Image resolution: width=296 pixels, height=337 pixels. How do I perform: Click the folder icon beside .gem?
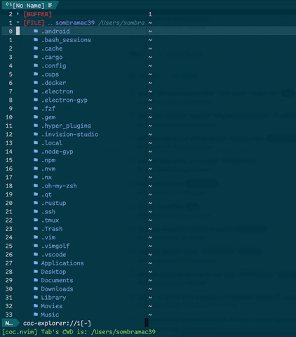[36, 117]
